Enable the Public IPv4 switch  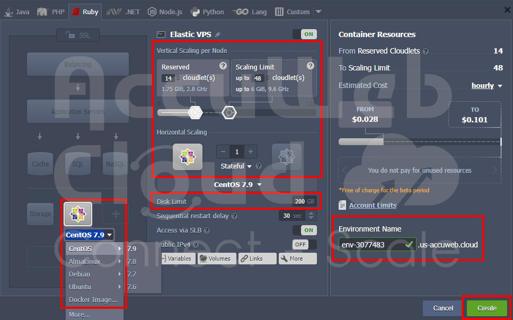coord(304,244)
